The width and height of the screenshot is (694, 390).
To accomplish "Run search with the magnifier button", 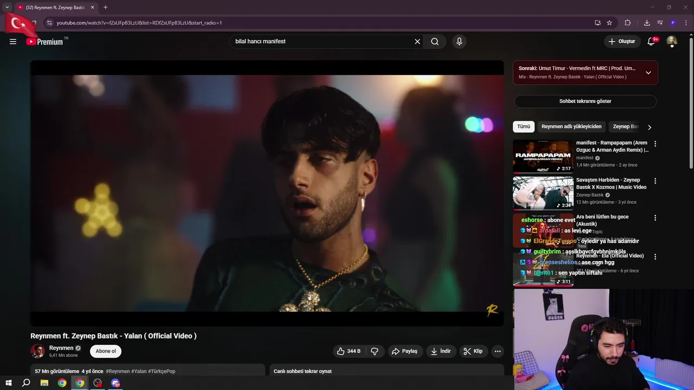I will [435, 42].
